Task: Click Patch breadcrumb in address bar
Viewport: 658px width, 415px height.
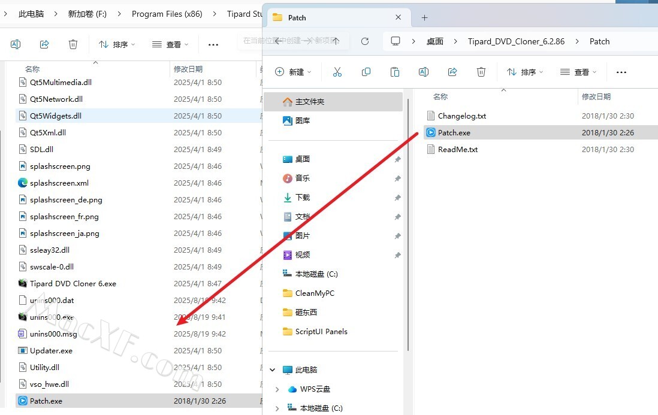Action: [599, 41]
